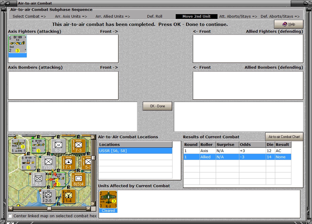312x224 pixels.
Task: Select the Bf 109 E-4 Axis fighter counter
Action: (17, 44)
